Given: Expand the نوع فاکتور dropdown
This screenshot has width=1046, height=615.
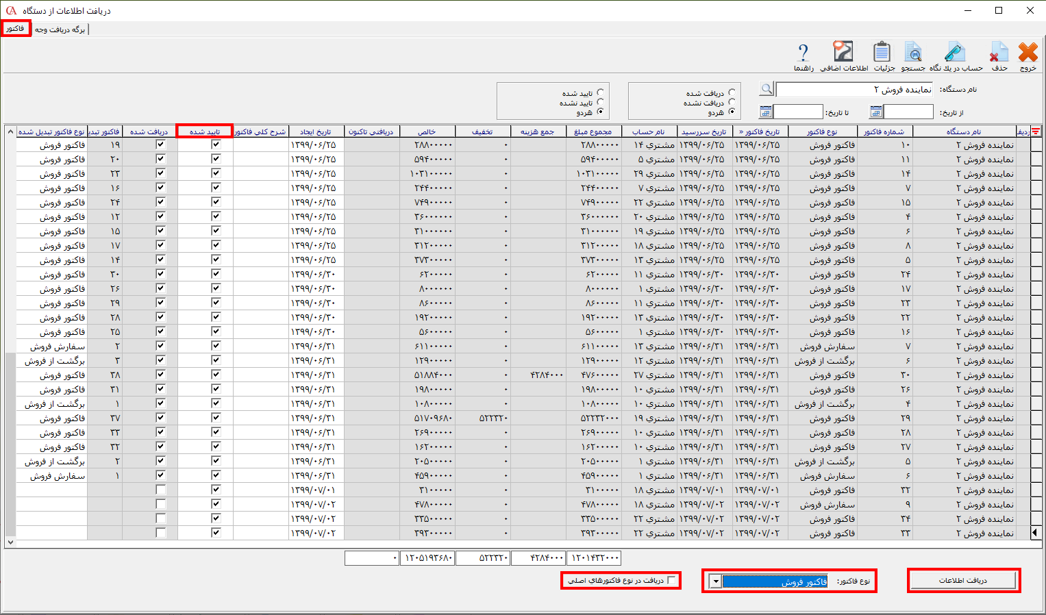Looking at the screenshot, I should point(715,581).
